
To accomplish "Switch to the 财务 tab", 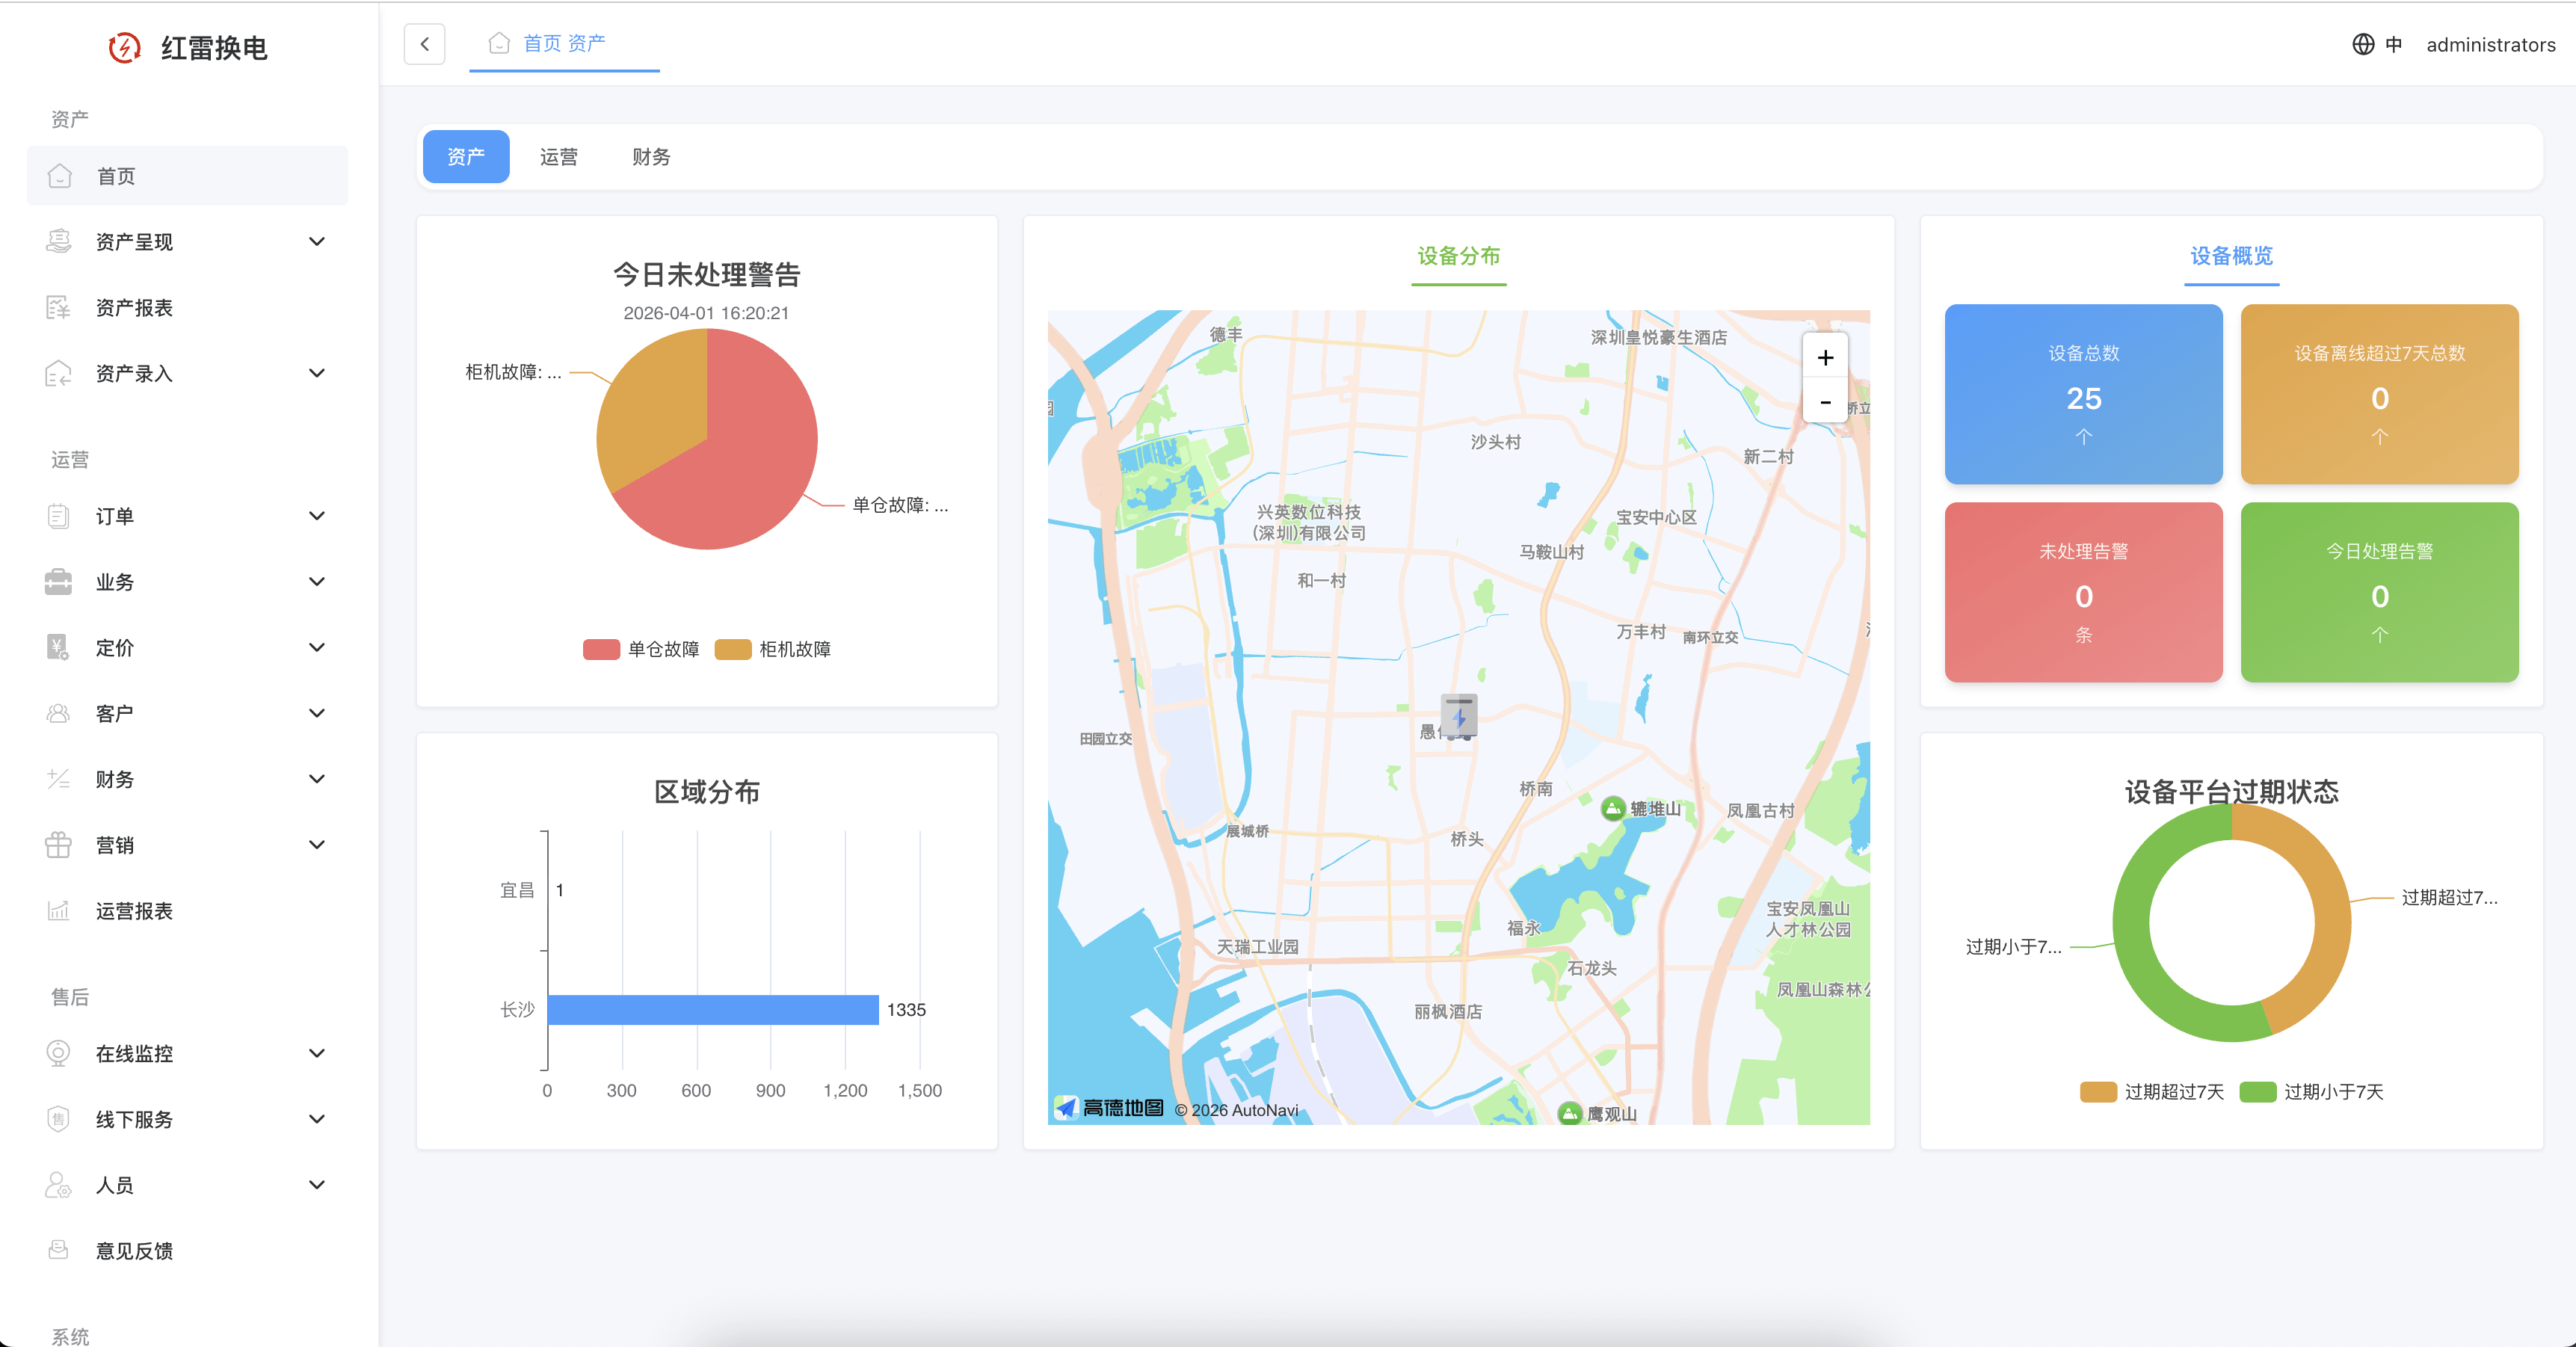I will [650, 157].
